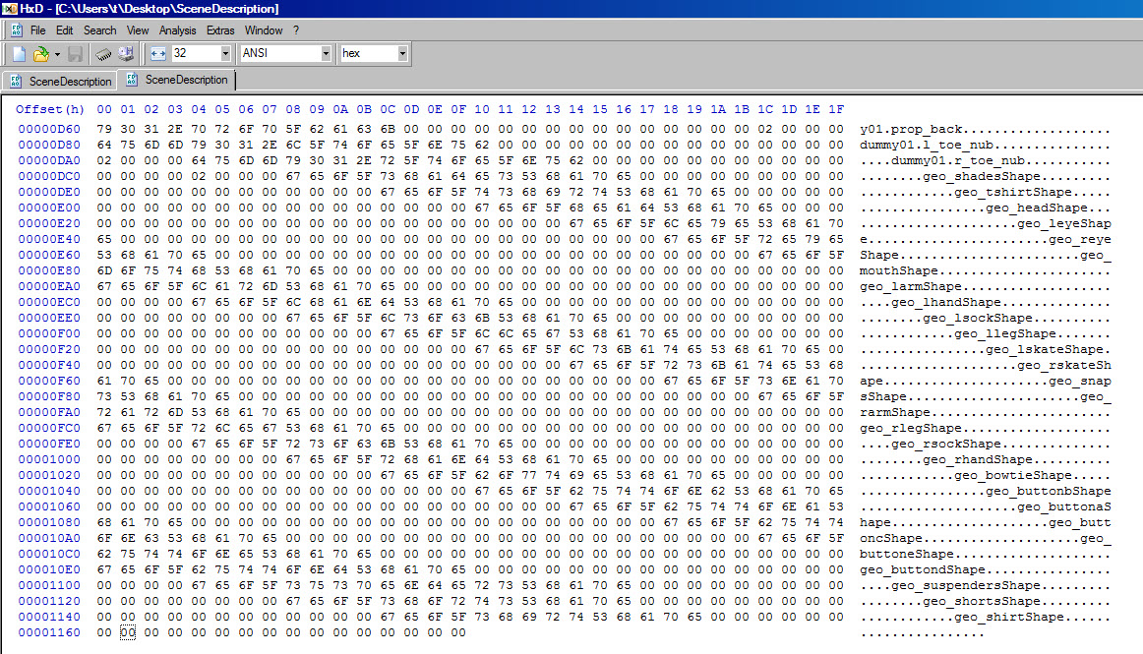
Task: Select offset 00000DC0 row label
Action: (x=49, y=176)
